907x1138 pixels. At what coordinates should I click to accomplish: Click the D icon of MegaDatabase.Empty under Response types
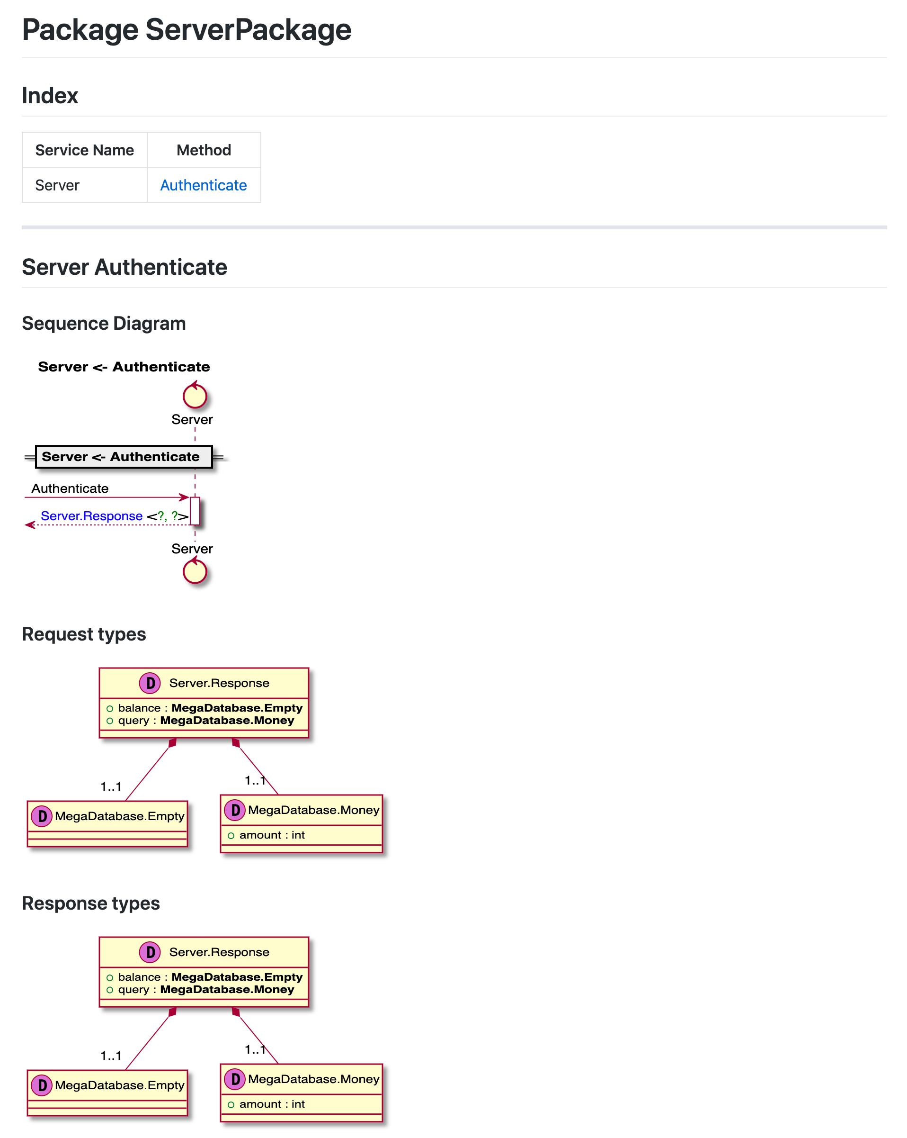(x=42, y=1085)
